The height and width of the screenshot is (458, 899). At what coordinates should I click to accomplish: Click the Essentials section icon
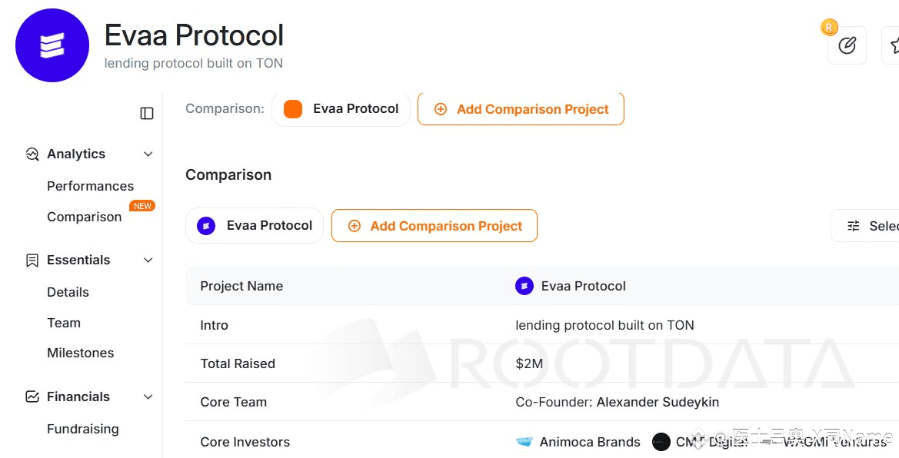pos(32,260)
